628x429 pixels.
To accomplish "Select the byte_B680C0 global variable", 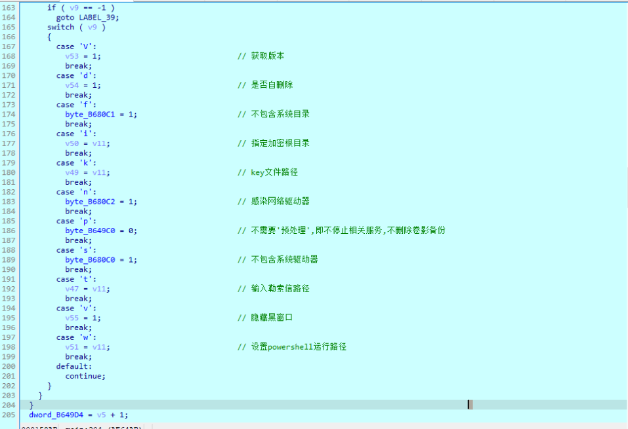I will 90,260.
